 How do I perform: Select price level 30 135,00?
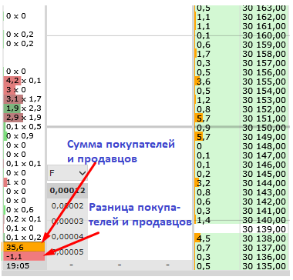point(264,266)
